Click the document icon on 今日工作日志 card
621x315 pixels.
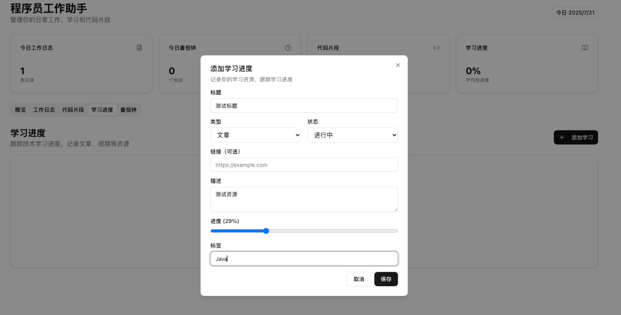pyautogui.click(x=139, y=48)
